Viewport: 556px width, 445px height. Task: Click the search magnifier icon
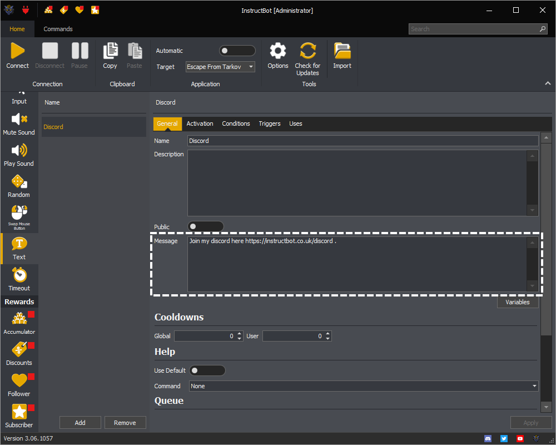[543, 29]
